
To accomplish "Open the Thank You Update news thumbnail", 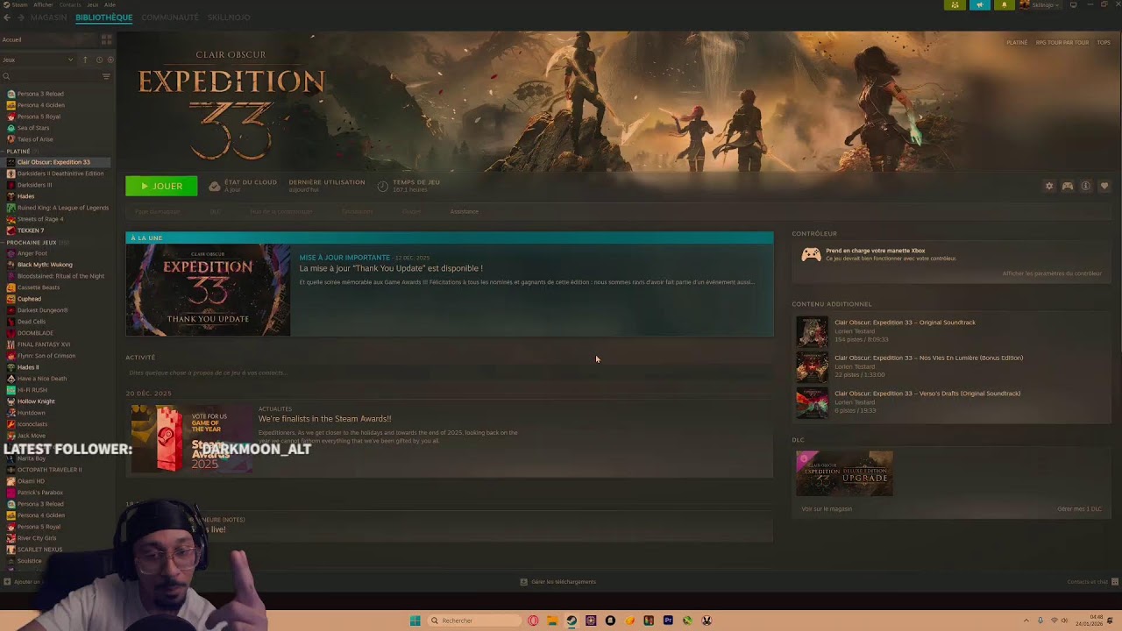I will click(208, 289).
